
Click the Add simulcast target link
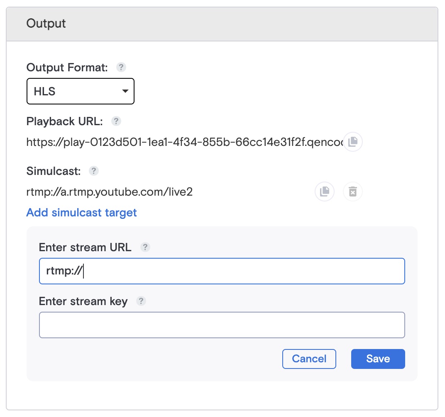[81, 212]
